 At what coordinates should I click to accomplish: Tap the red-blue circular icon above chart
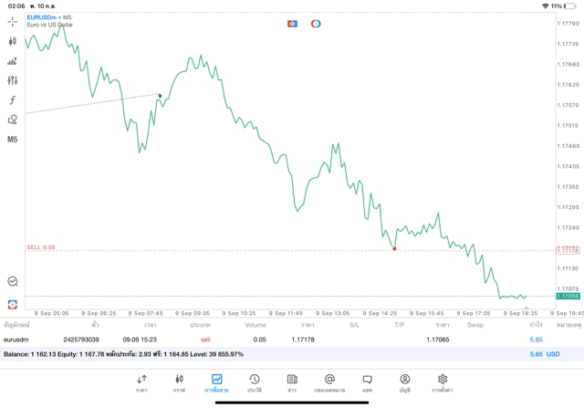pyautogui.click(x=316, y=23)
